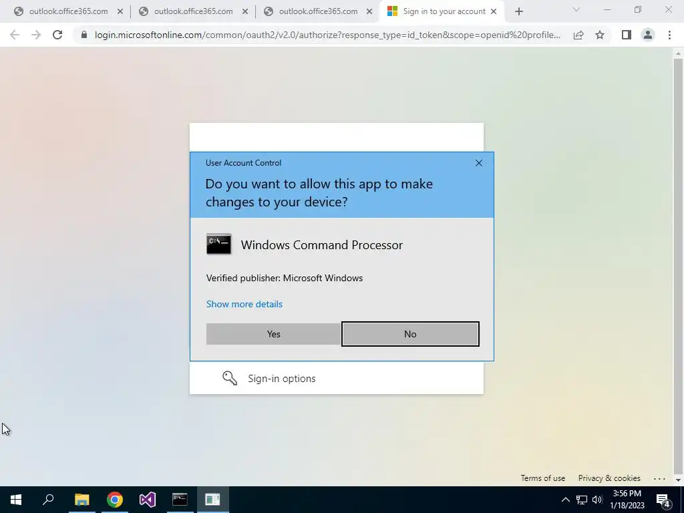Screen dimensions: 684x513
Task: Open a new browser tab
Action: click(x=518, y=12)
